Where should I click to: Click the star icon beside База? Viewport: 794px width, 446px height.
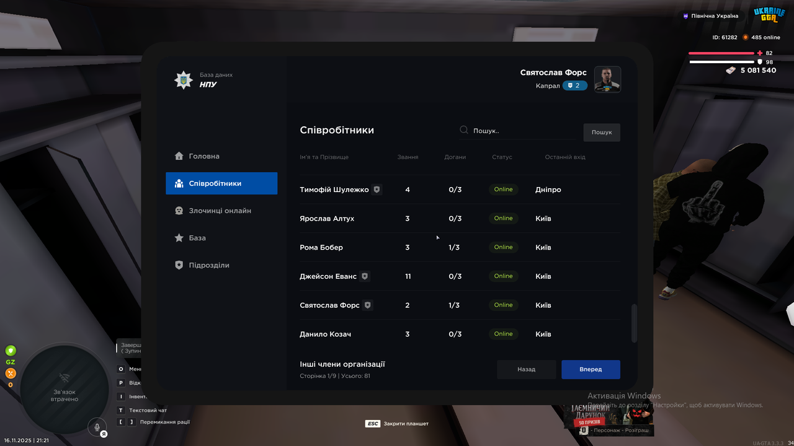tap(179, 238)
